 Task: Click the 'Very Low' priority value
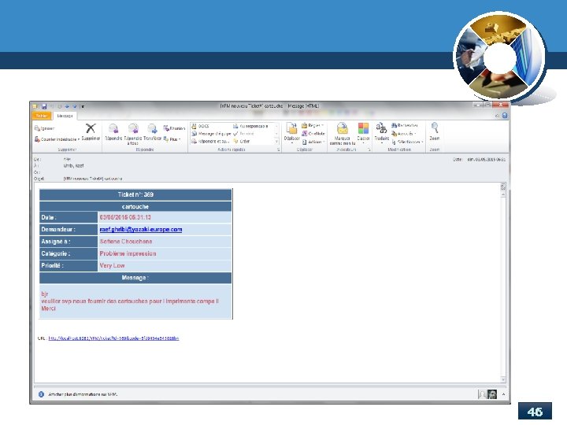click(112, 265)
